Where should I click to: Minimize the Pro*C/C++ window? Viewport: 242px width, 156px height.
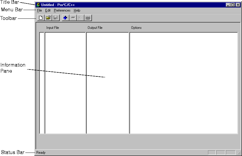point(228,5)
